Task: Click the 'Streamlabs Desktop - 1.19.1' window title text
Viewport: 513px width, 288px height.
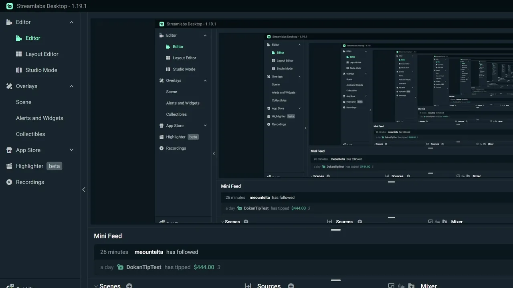Action: (x=52, y=6)
